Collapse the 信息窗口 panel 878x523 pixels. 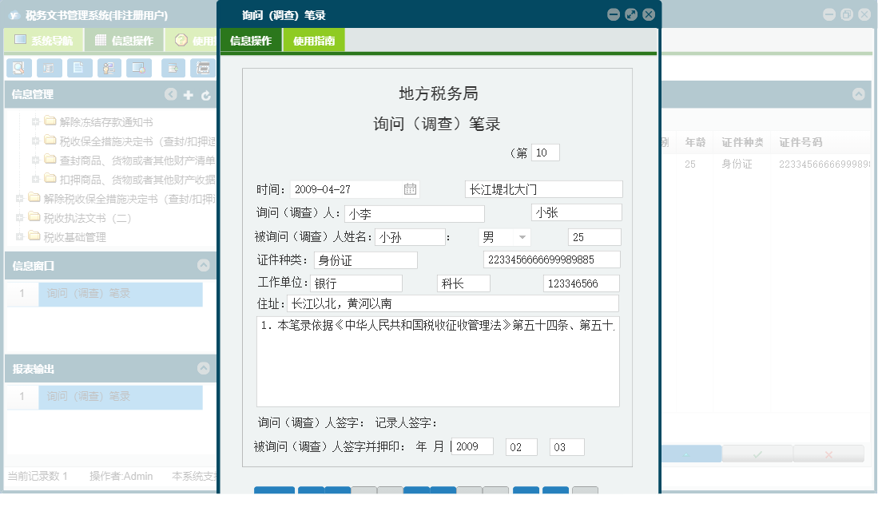pyautogui.click(x=203, y=267)
